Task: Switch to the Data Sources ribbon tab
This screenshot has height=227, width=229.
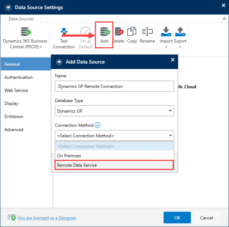Action: (21, 19)
